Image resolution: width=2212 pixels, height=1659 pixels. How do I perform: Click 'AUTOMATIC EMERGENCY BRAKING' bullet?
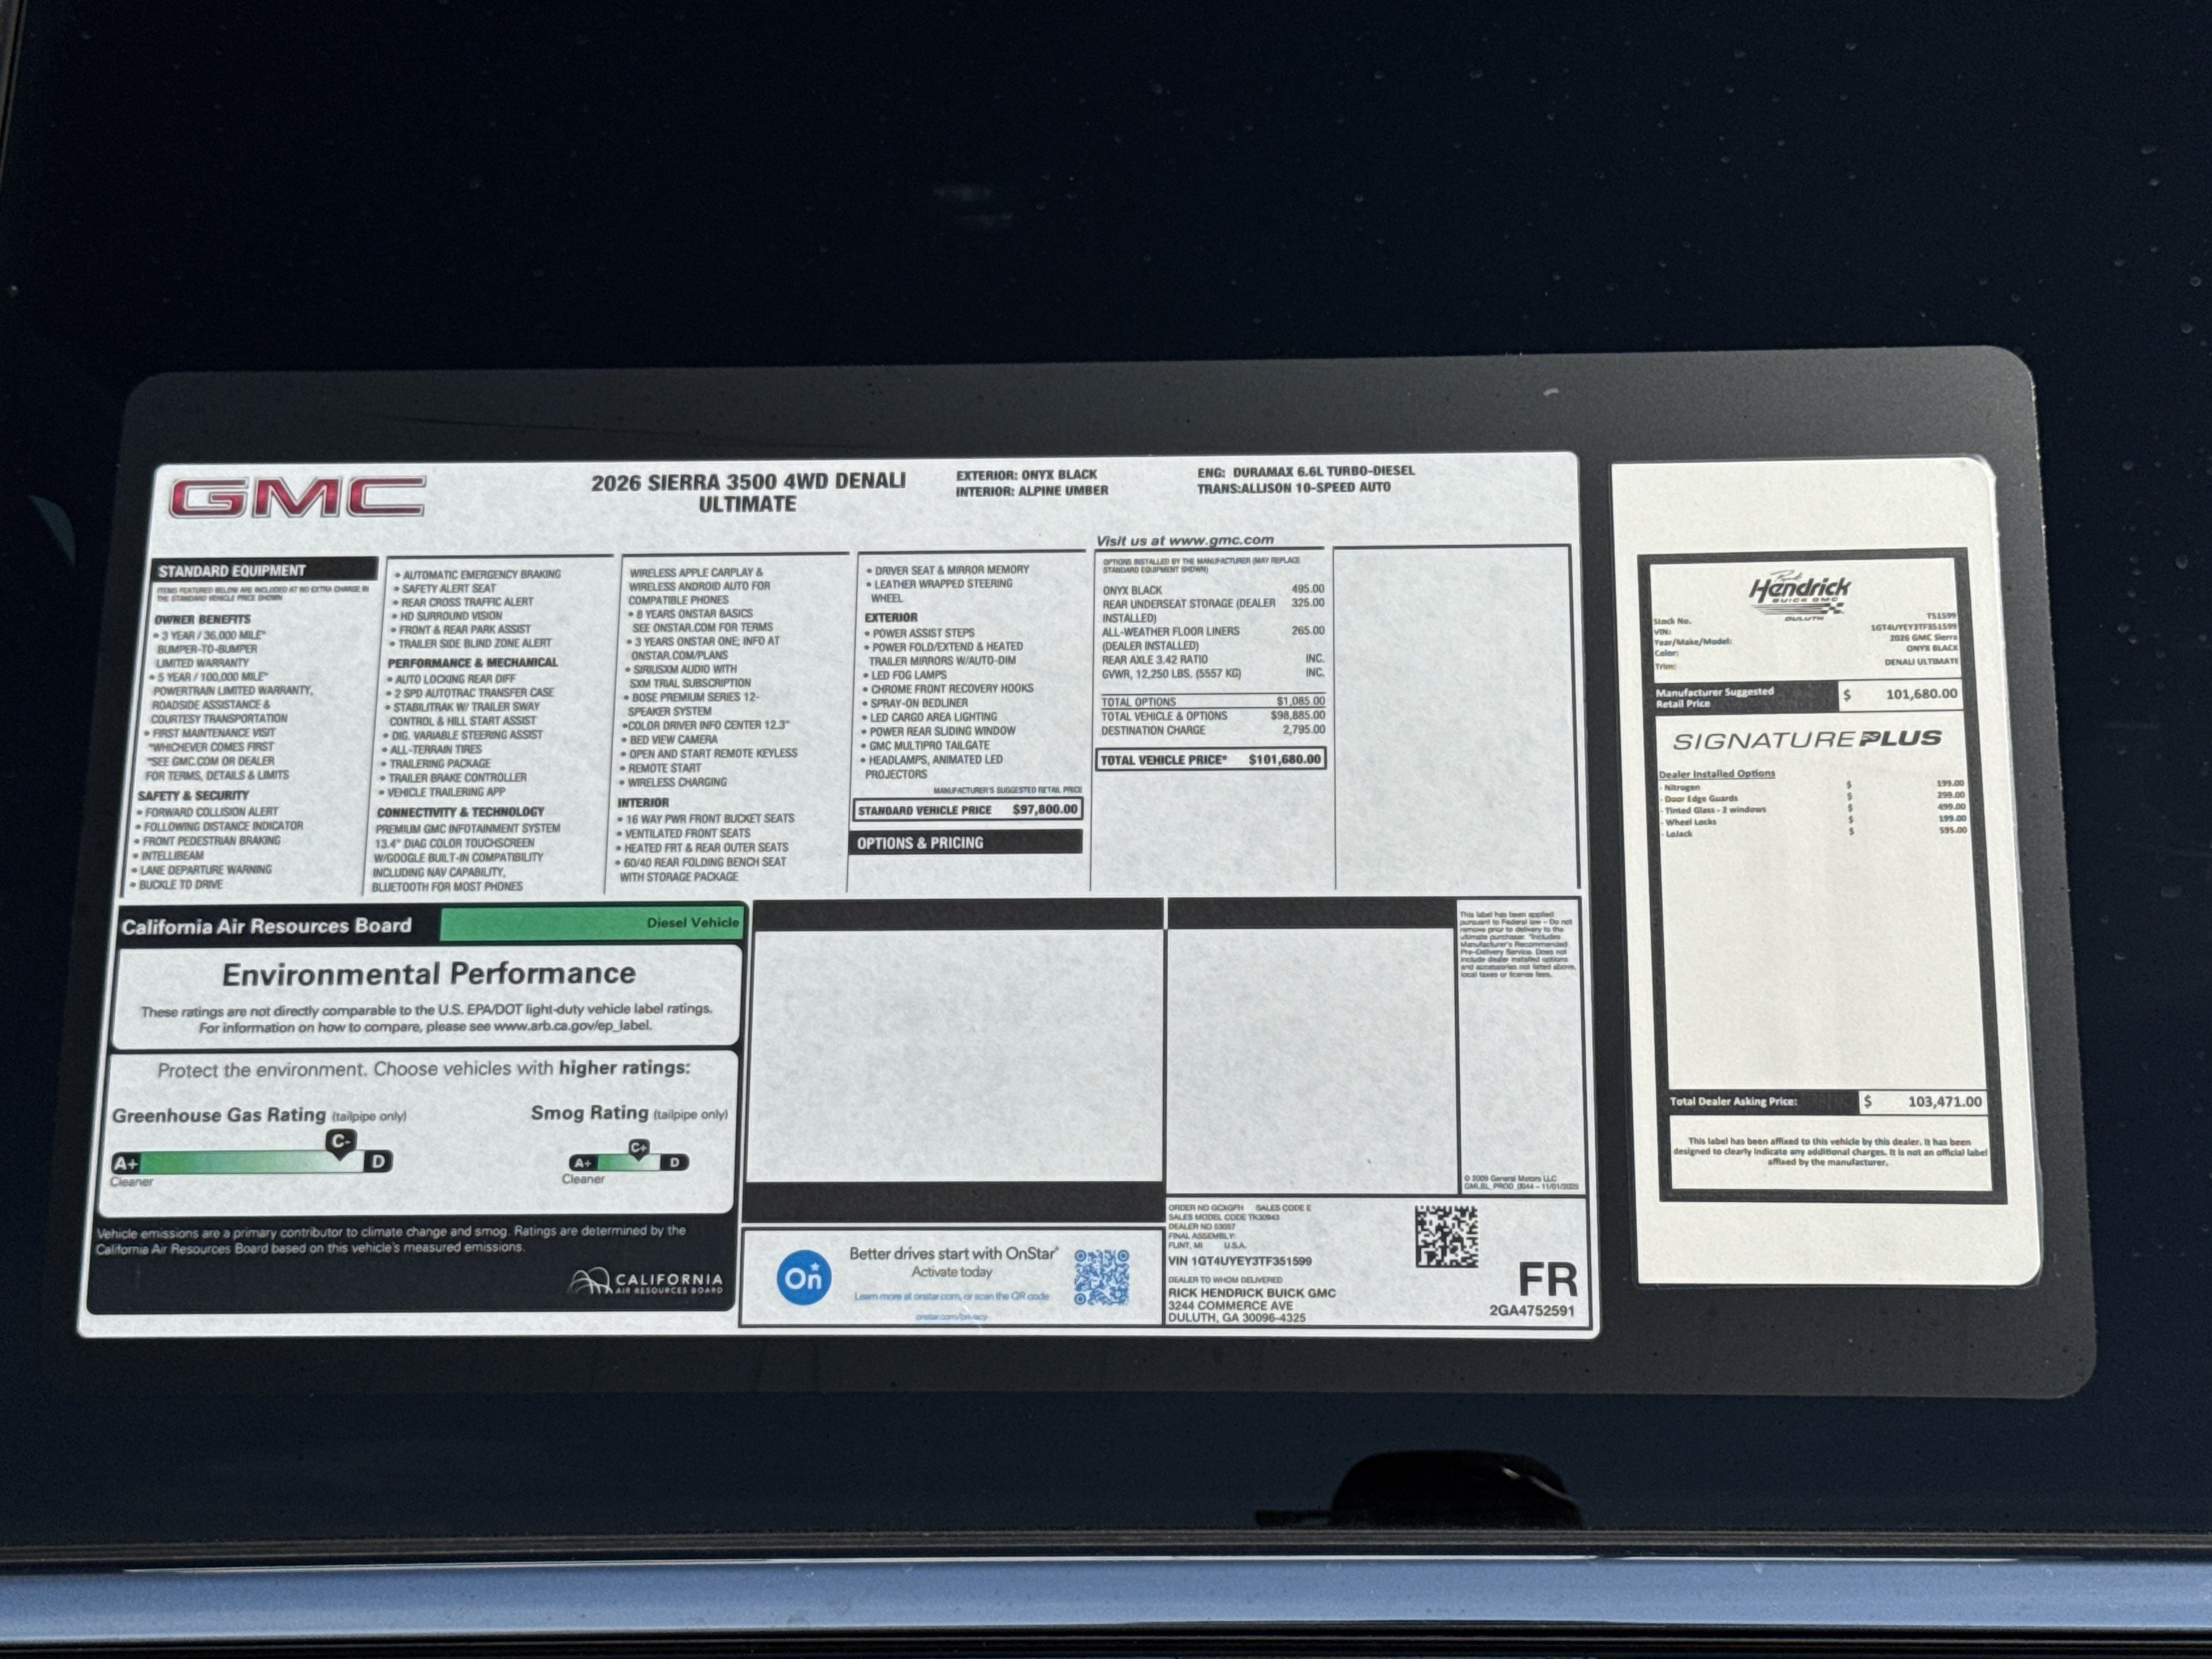coord(478,574)
